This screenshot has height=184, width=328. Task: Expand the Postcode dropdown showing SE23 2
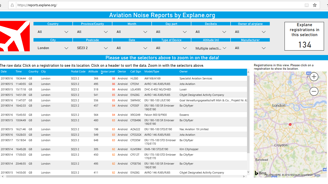click(x=106, y=48)
